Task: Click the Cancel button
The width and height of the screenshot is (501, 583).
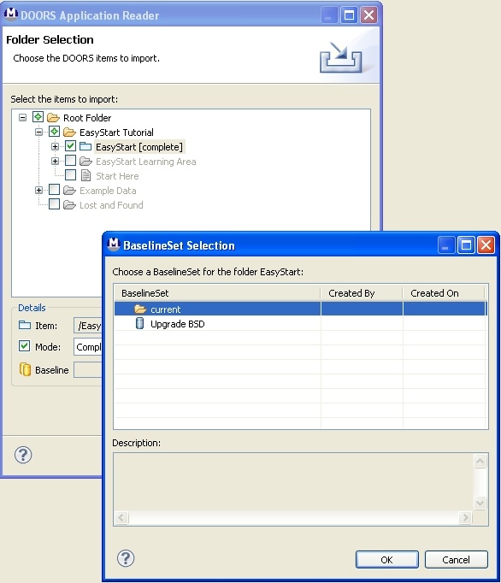Action: point(456,560)
